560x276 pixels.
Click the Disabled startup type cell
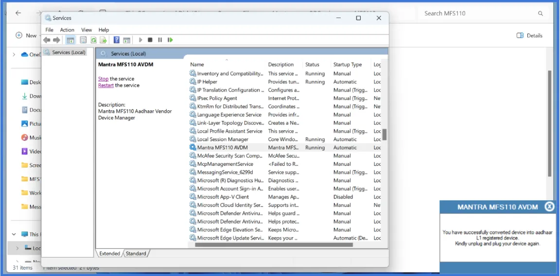tap(343, 197)
